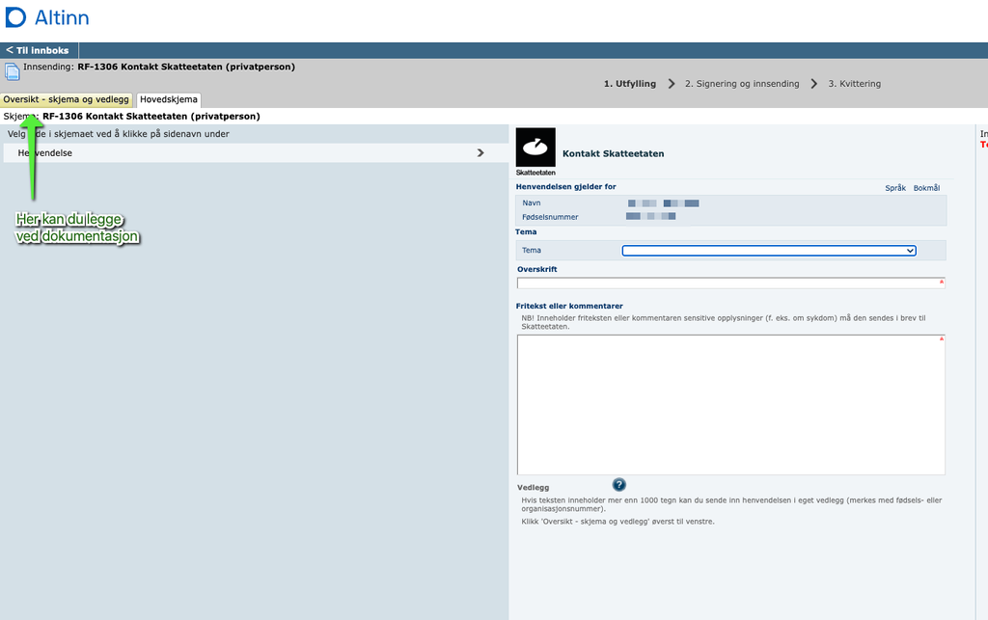Image resolution: width=988 pixels, height=620 pixels.
Task: Switch to Oversikt - skjema og vedlegg tab
Action: [x=66, y=99]
